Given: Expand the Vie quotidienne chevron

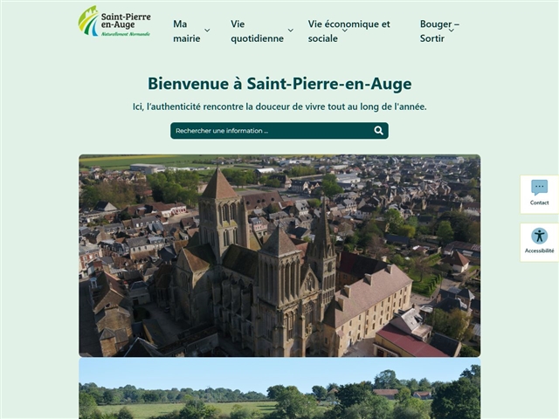Looking at the screenshot, I should (x=291, y=31).
